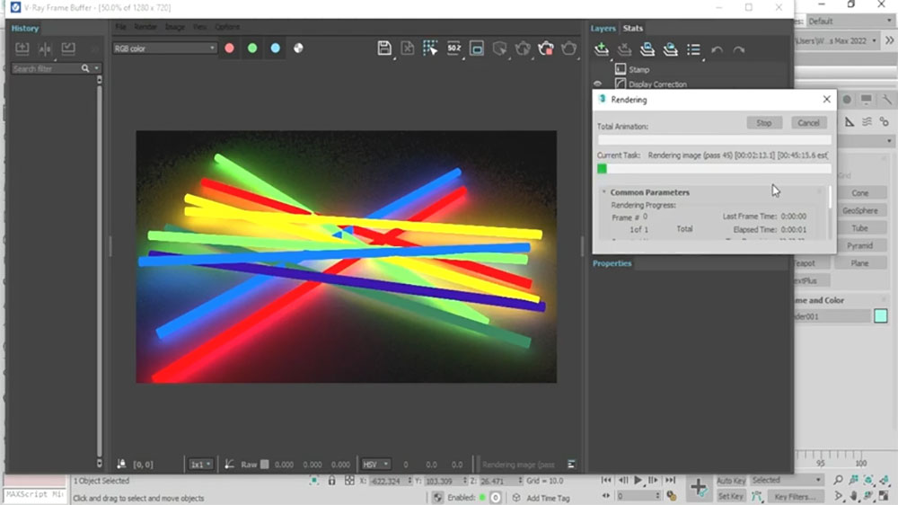Viewport: 898px width, 505px height.
Task: Save the current channel image
Action: pos(384,49)
